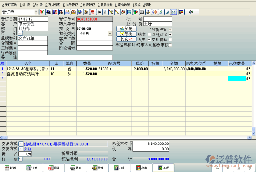The width and height of the screenshot is (256, 172).
Task: Click the 贸易 button
Action: click(x=126, y=29)
